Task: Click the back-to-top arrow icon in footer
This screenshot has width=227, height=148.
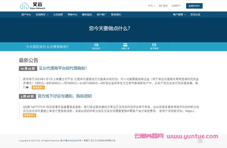Action: [200, 141]
